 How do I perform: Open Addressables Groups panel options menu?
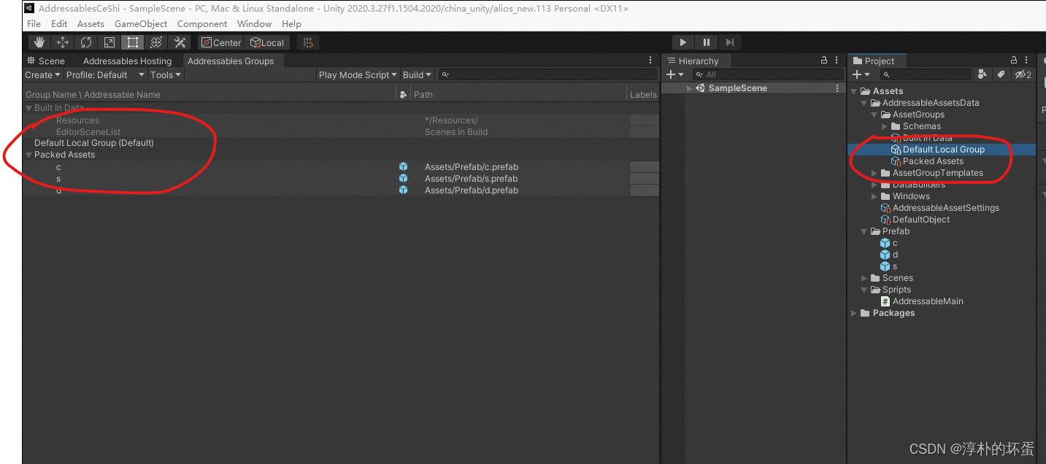click(651, 61)
